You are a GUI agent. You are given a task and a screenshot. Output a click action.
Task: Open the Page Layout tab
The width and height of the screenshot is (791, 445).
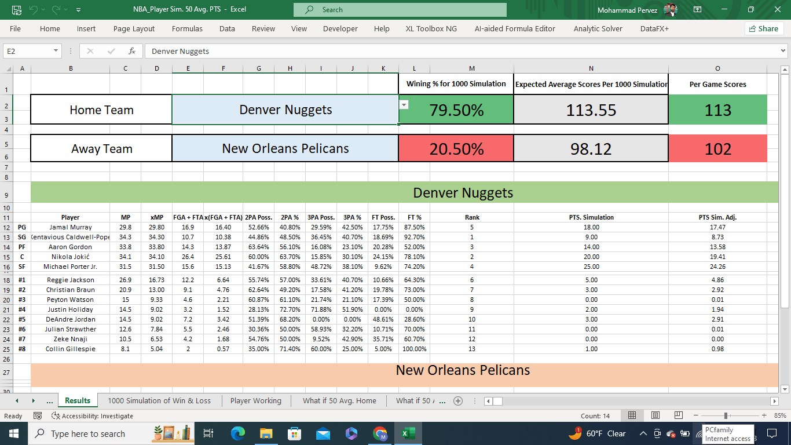pos(134,28)
